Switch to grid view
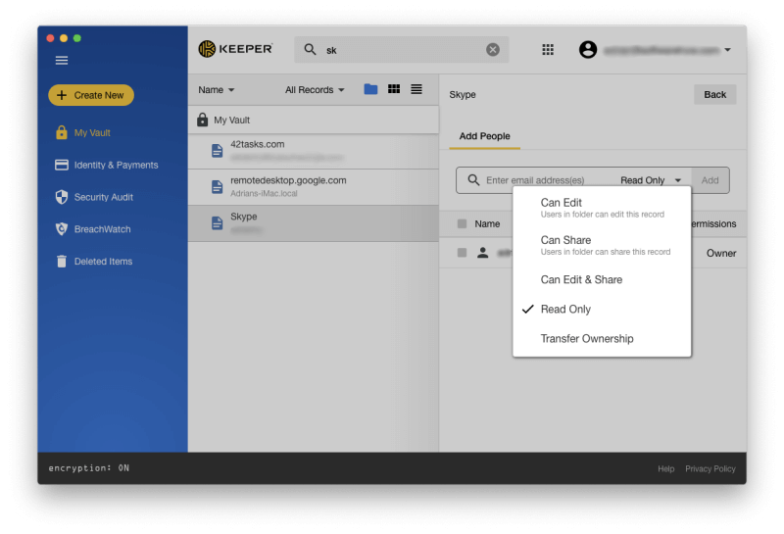 pyautogui.click(x=394, y=89)
